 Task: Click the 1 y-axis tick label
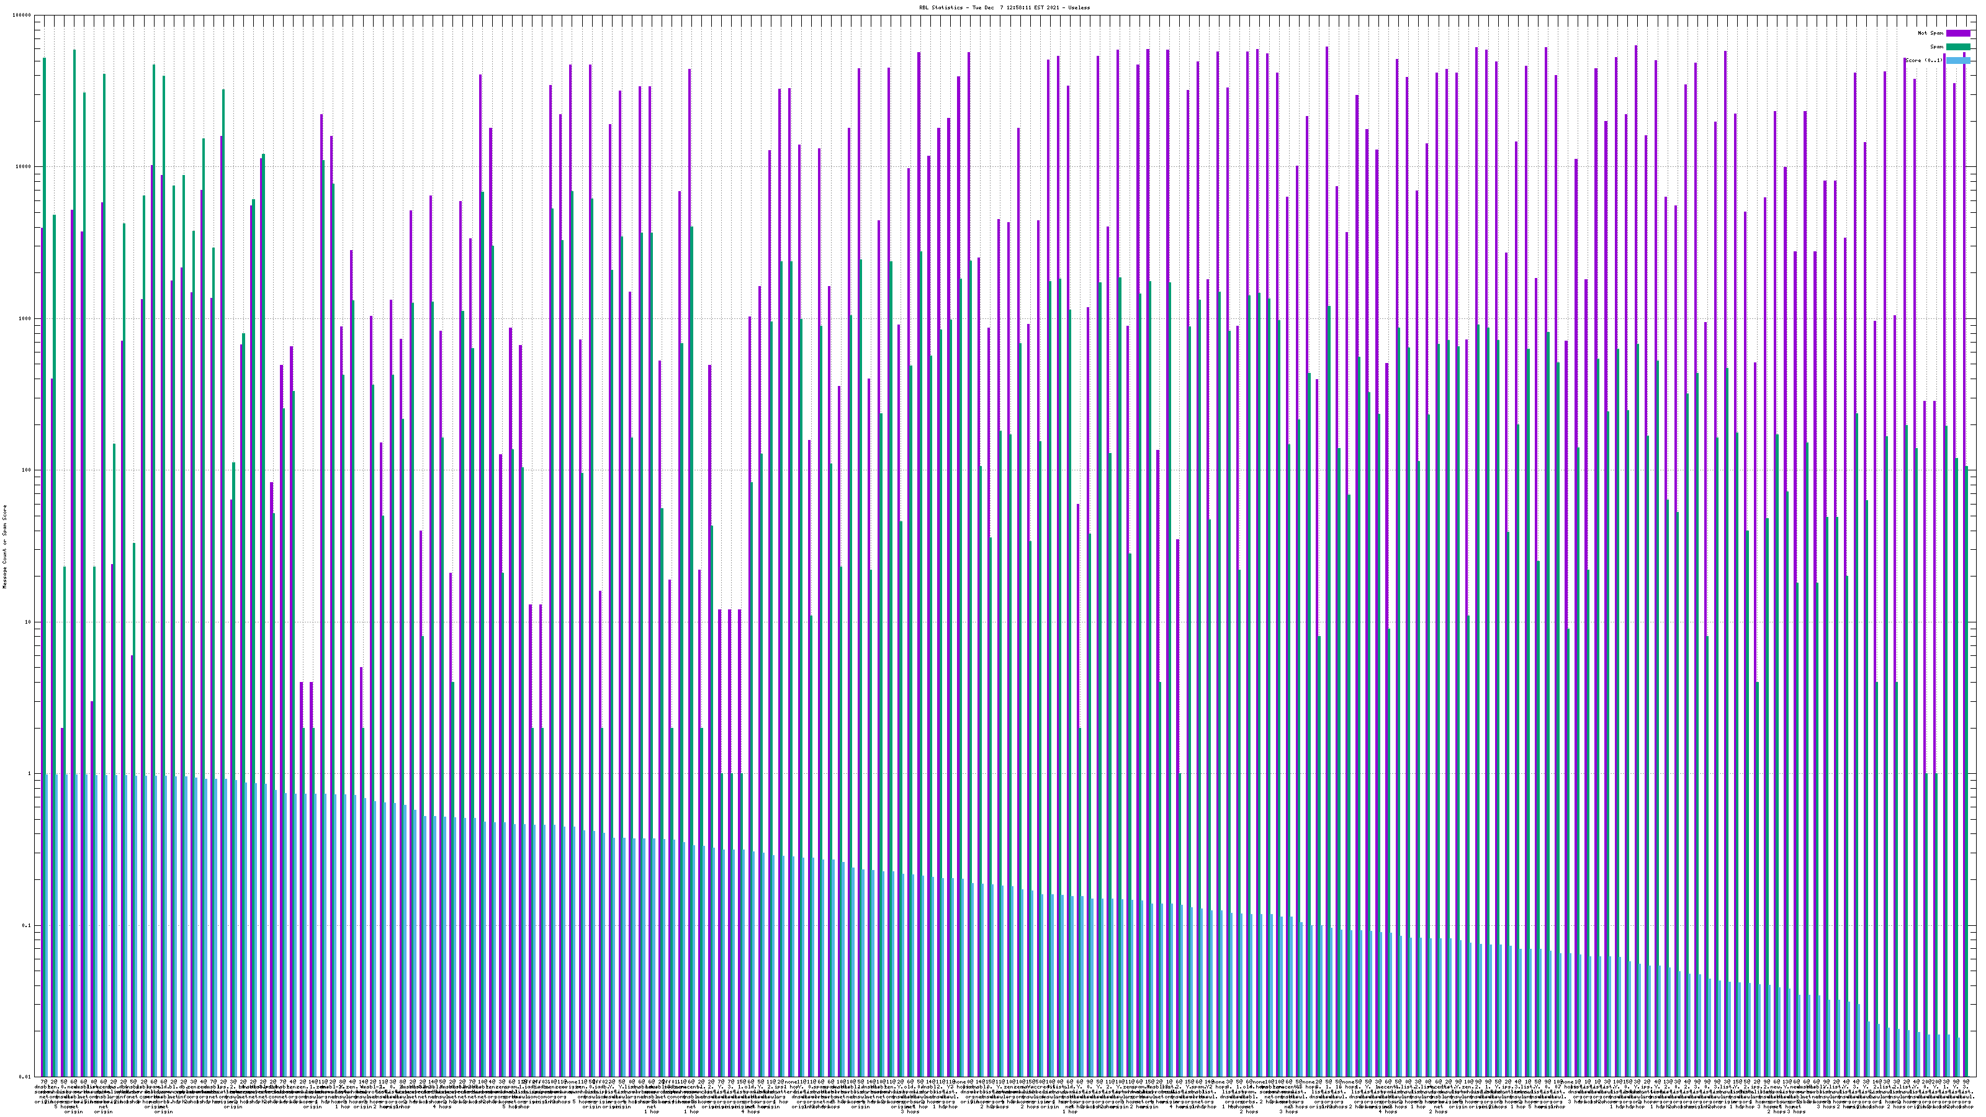coord(30,774)
